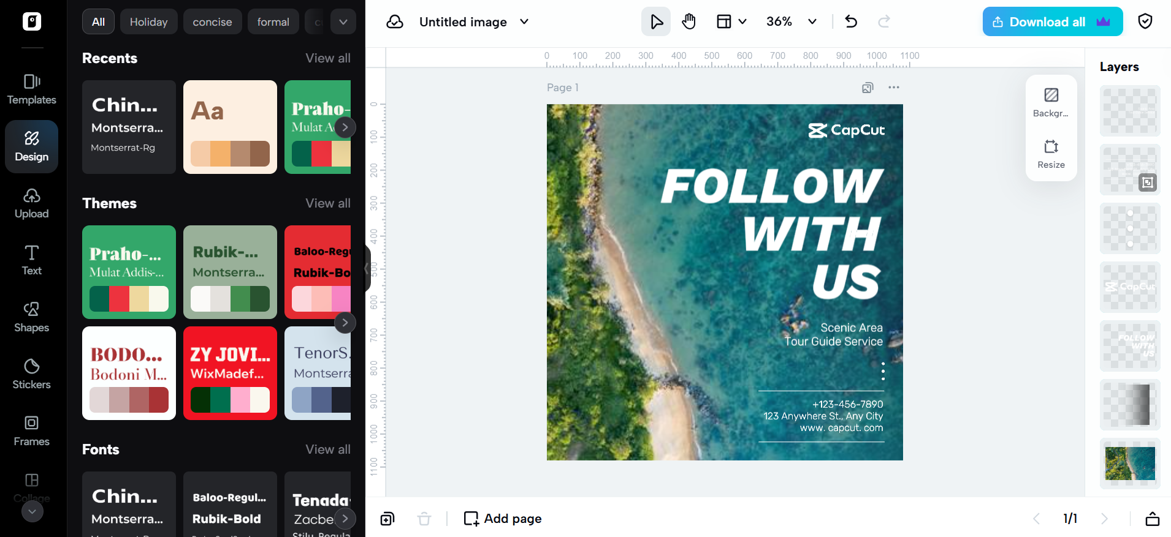Open Page 1 more options menu
The width and height of the screenshot is (1171, 537).
coord(894,88)
